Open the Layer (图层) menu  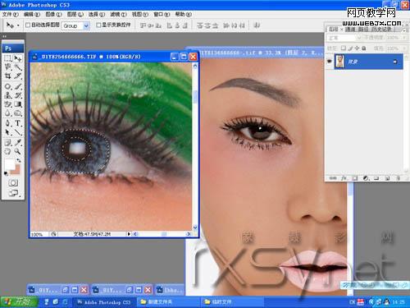(75, 14)
